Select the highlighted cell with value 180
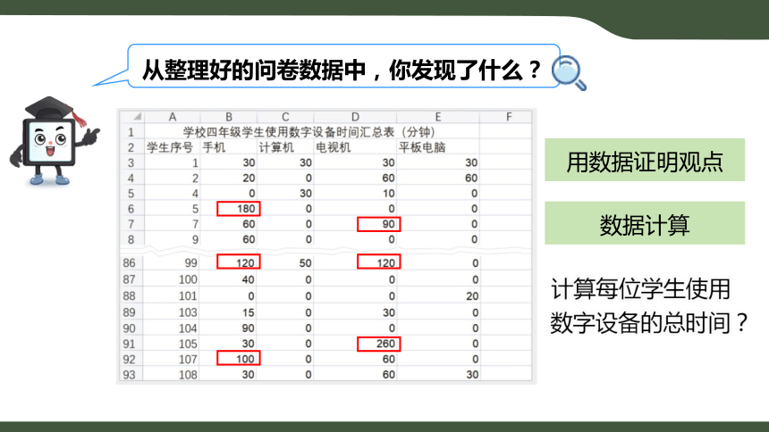 [x=239, y=209]
